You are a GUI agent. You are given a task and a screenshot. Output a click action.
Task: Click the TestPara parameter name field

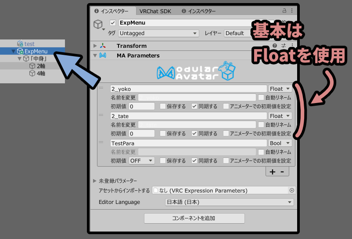click(189, 143)
